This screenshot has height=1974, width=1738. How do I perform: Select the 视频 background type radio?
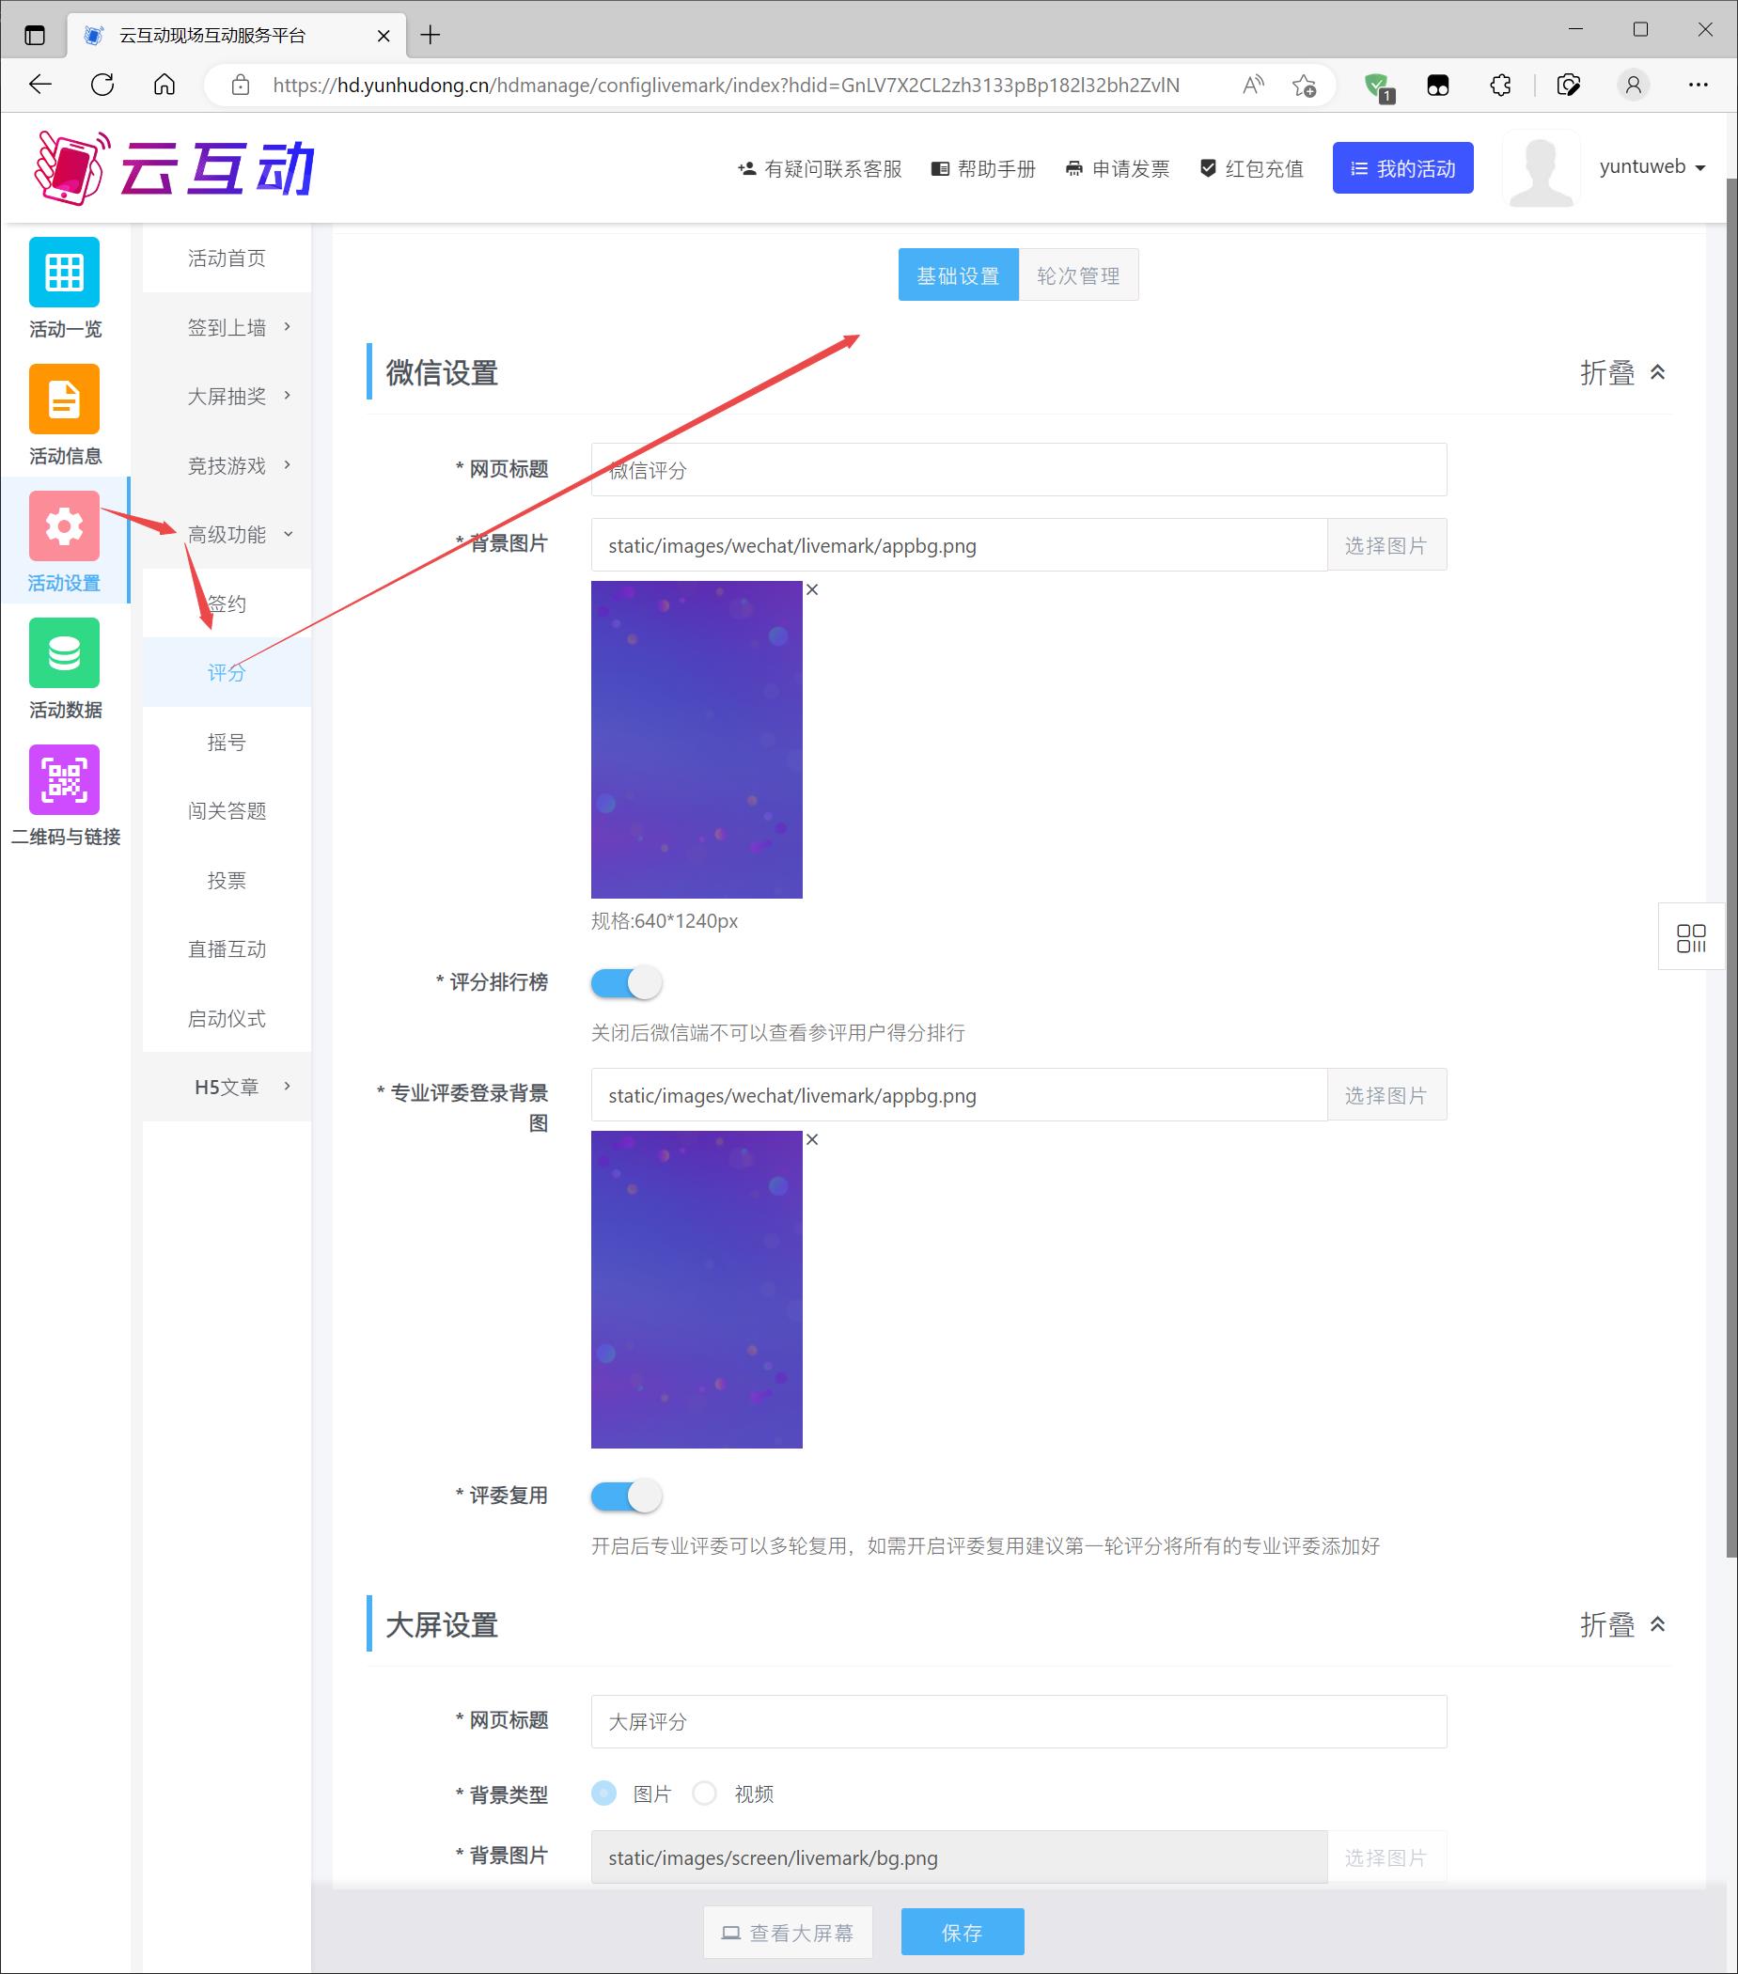(705, 1794)
